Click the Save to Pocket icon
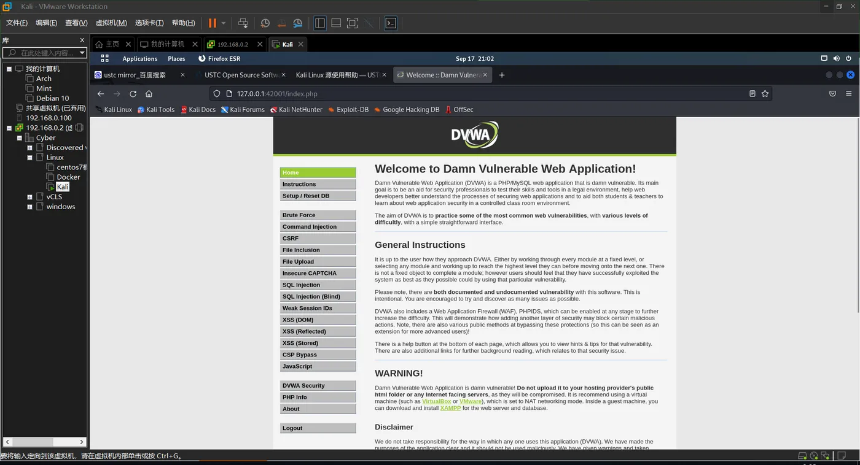 832,94
